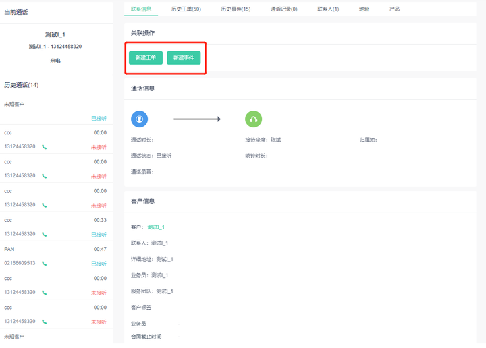Screen dimensions: 486x348
Task: Click the 关联操作 section title
Action: coord(142,33)
